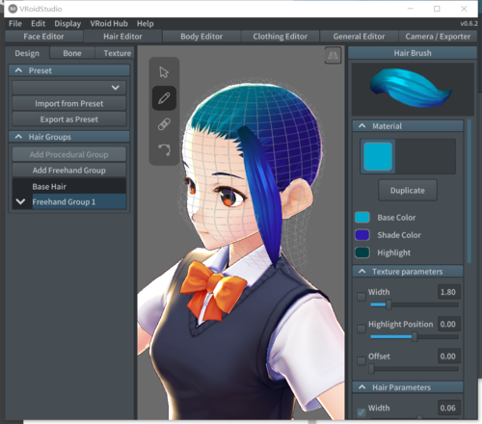Collapse the Material section

point(362,126)
